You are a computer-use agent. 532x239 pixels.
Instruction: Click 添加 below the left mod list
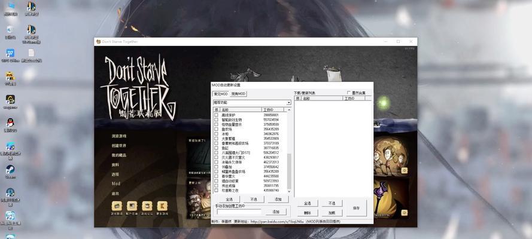(278, 200)
